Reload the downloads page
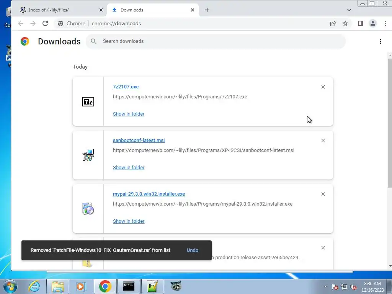 coord(45,23)
